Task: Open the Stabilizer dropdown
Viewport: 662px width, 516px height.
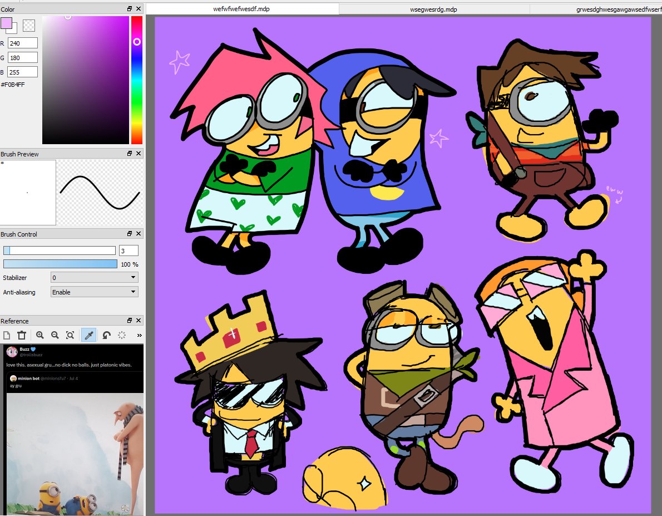Action: (95, 277)
